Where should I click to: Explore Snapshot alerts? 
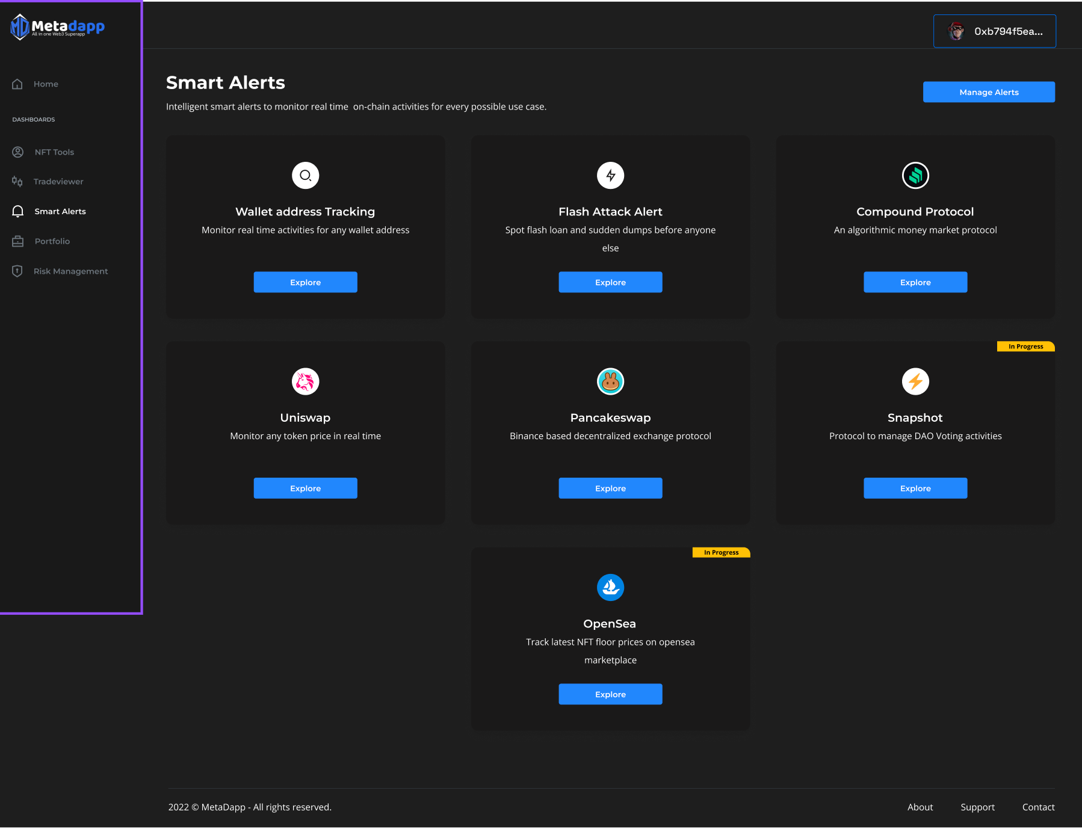[916, 488]
